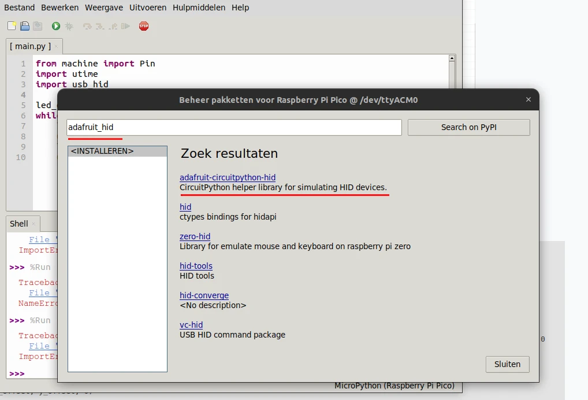Image resolution: width=588 pixels, height=400 pixels.
Task: Click the Sluiten button
Action: pos(507,364)
